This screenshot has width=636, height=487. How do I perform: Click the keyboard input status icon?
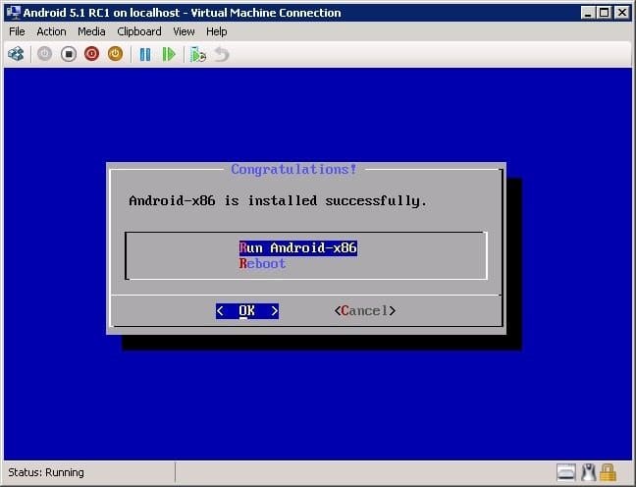[x=566, y=472]
